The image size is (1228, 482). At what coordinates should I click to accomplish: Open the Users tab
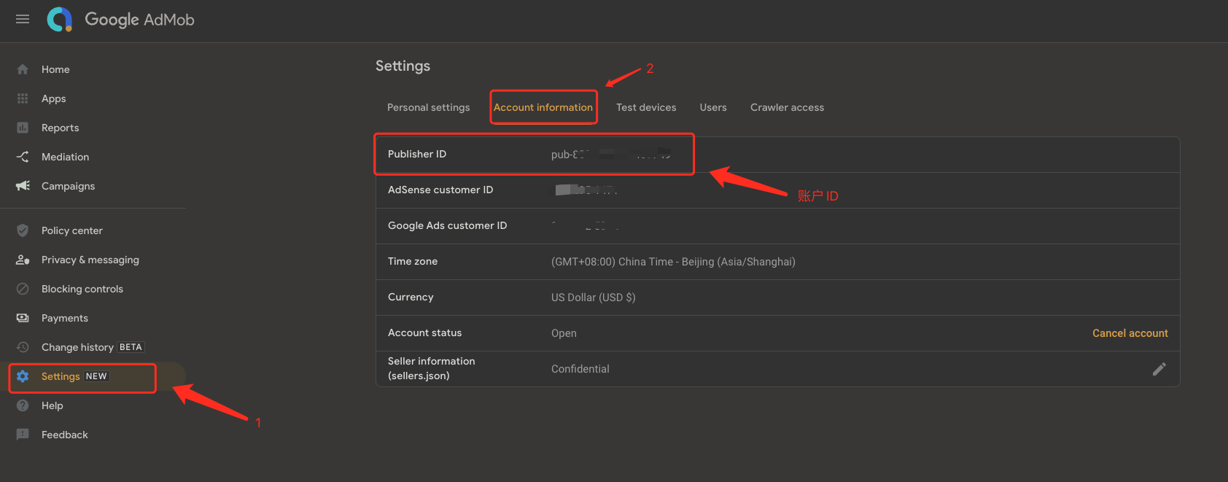tap(712, 107)
